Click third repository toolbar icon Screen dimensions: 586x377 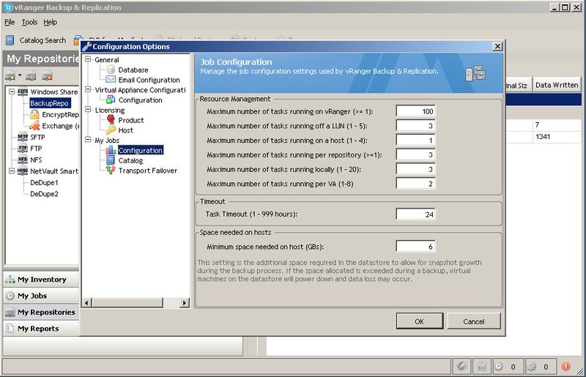pos(48,76)
